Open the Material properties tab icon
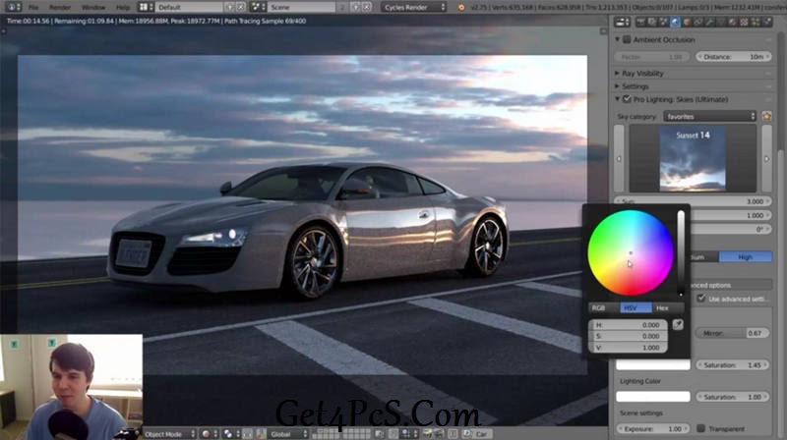Image resolution: width=787 pixels, height=440 pixels. pos(733,22)
